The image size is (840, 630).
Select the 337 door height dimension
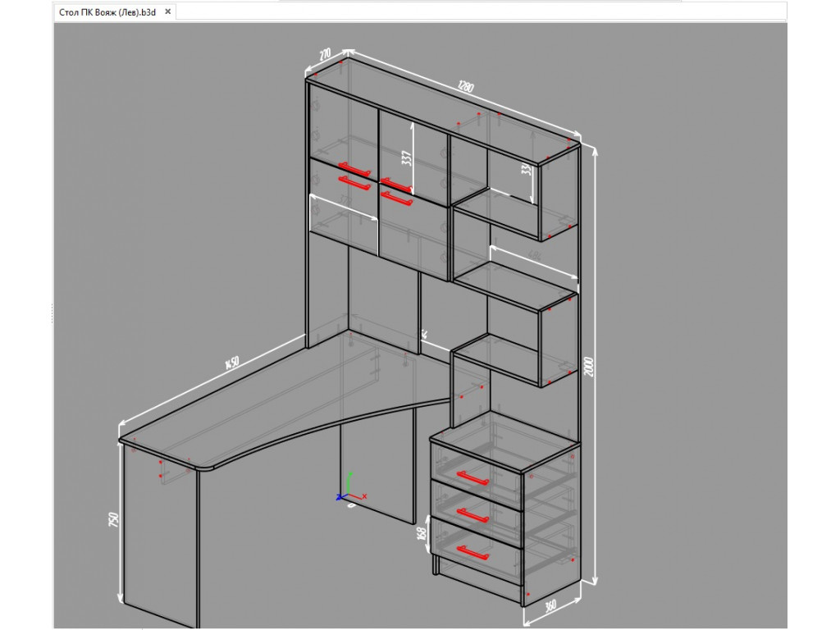(x=407, y=158)
